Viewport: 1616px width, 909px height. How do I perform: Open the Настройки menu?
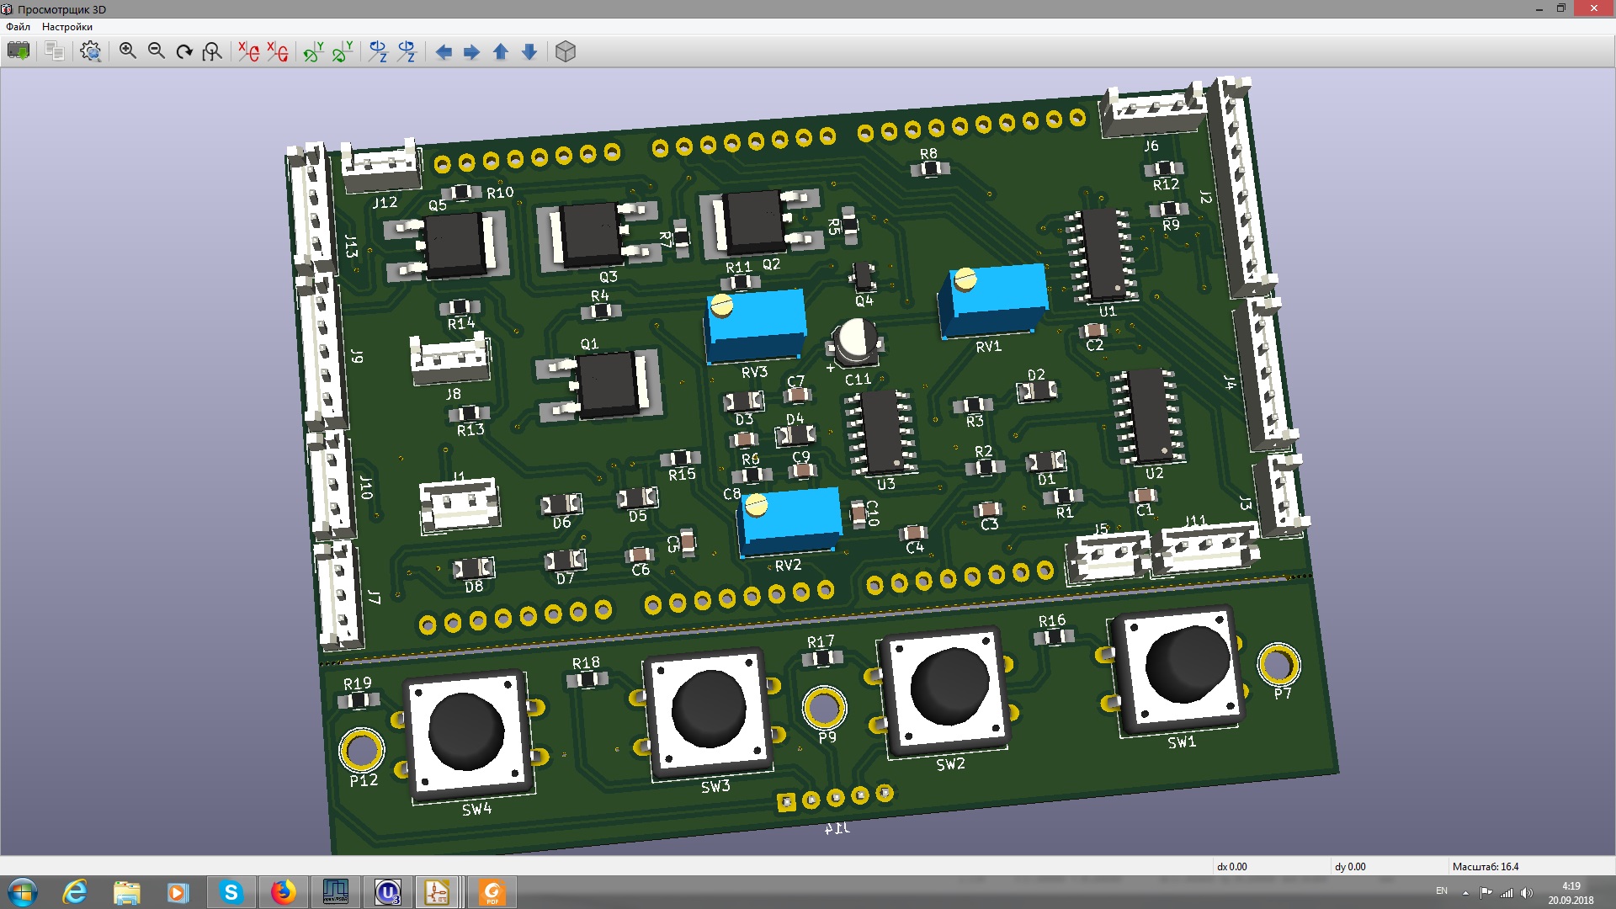[x=67, y=27]
